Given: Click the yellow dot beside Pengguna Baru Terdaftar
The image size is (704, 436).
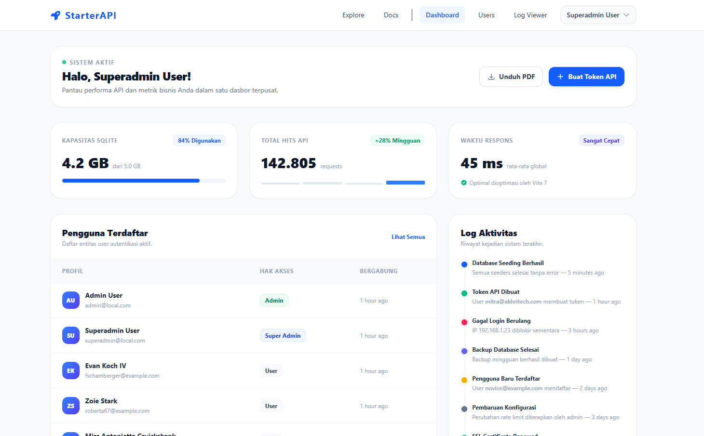Looking at the screenshot, I should click(464, 380).
